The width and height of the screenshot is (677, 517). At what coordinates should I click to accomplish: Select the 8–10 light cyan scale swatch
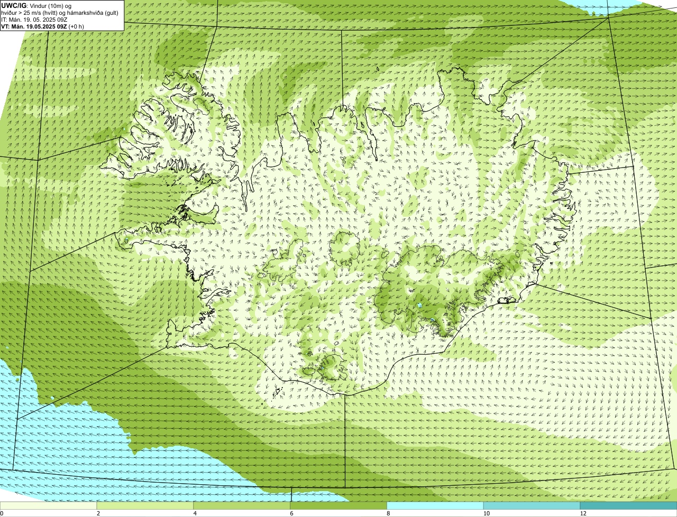[436, 506]
